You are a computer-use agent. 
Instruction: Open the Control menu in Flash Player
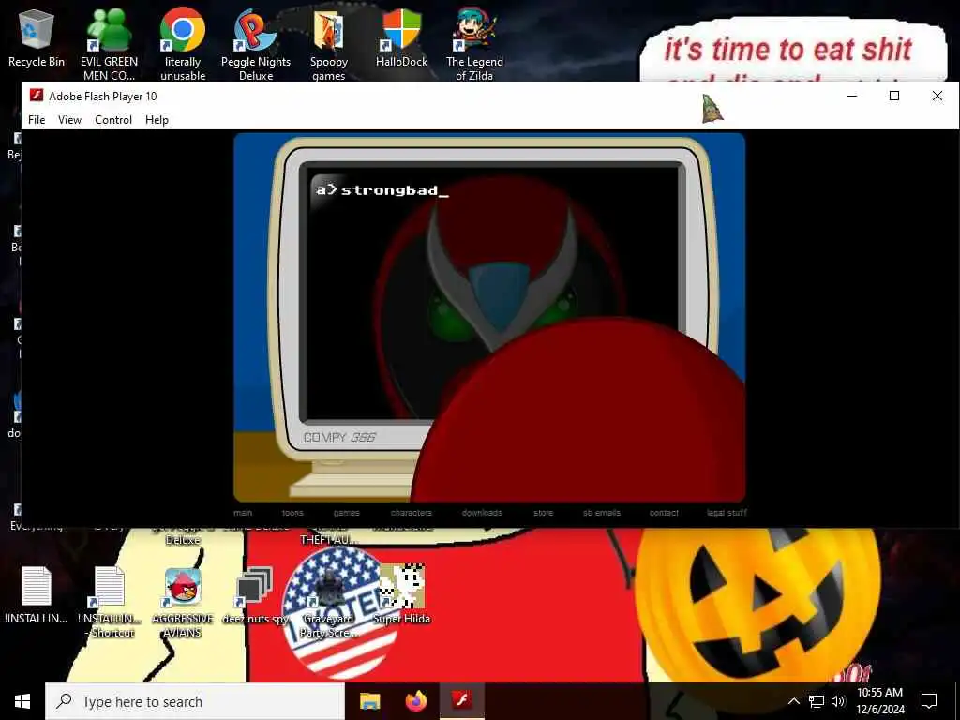point(113,119)
